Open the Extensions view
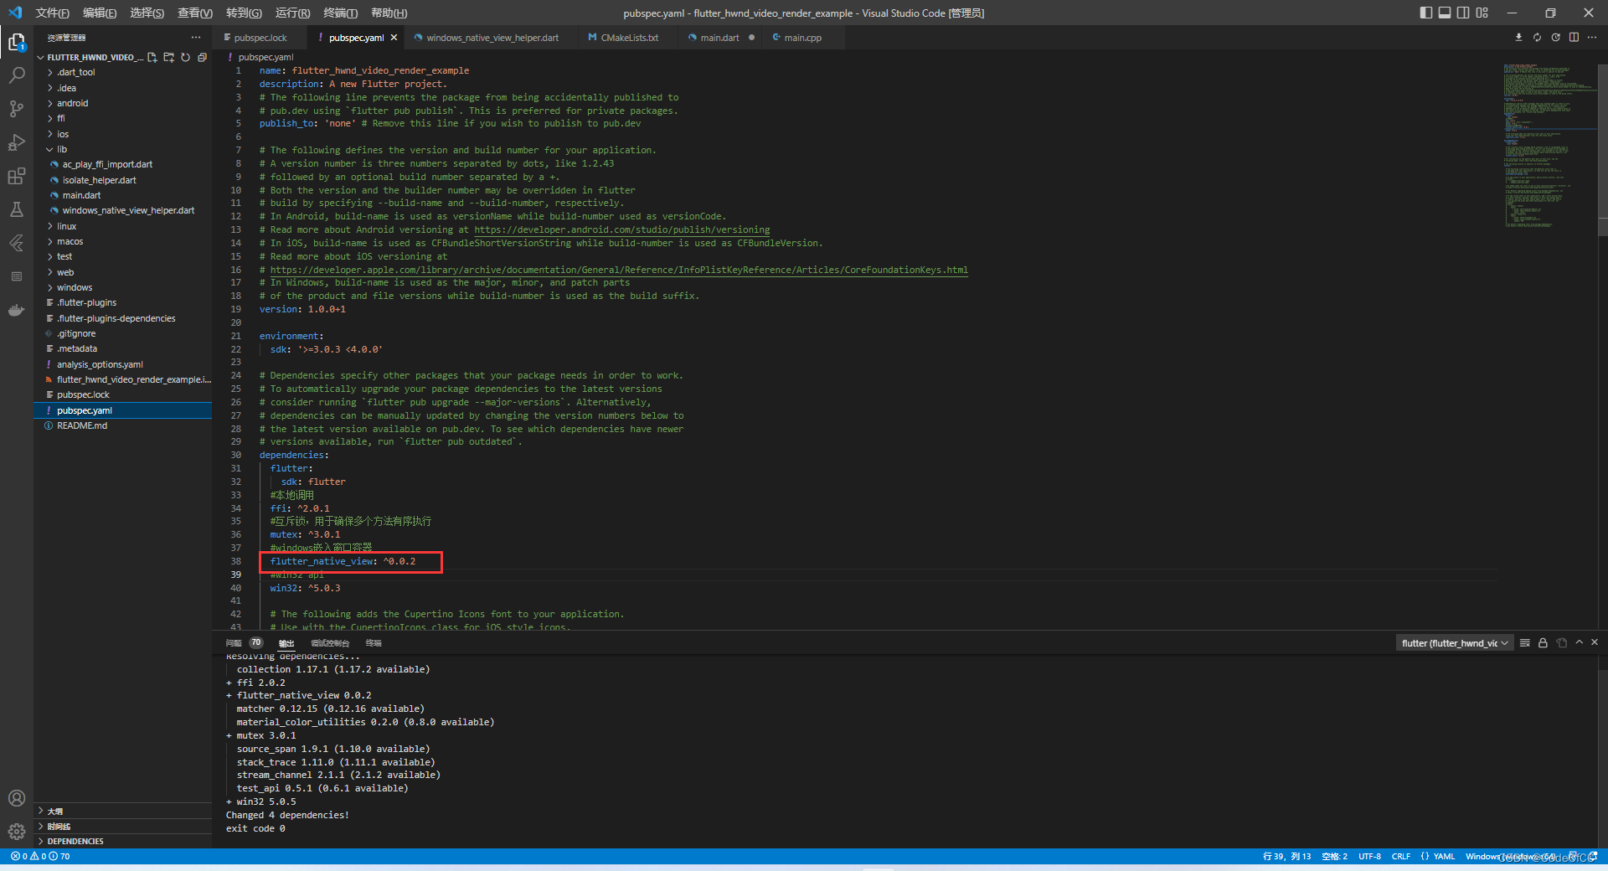This screenshot has width=1608, height=871. [x=17, y=176]
